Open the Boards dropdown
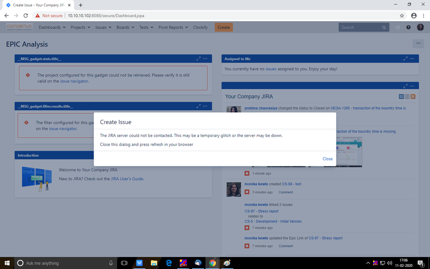The image size is (430, 269). [125, 27]
